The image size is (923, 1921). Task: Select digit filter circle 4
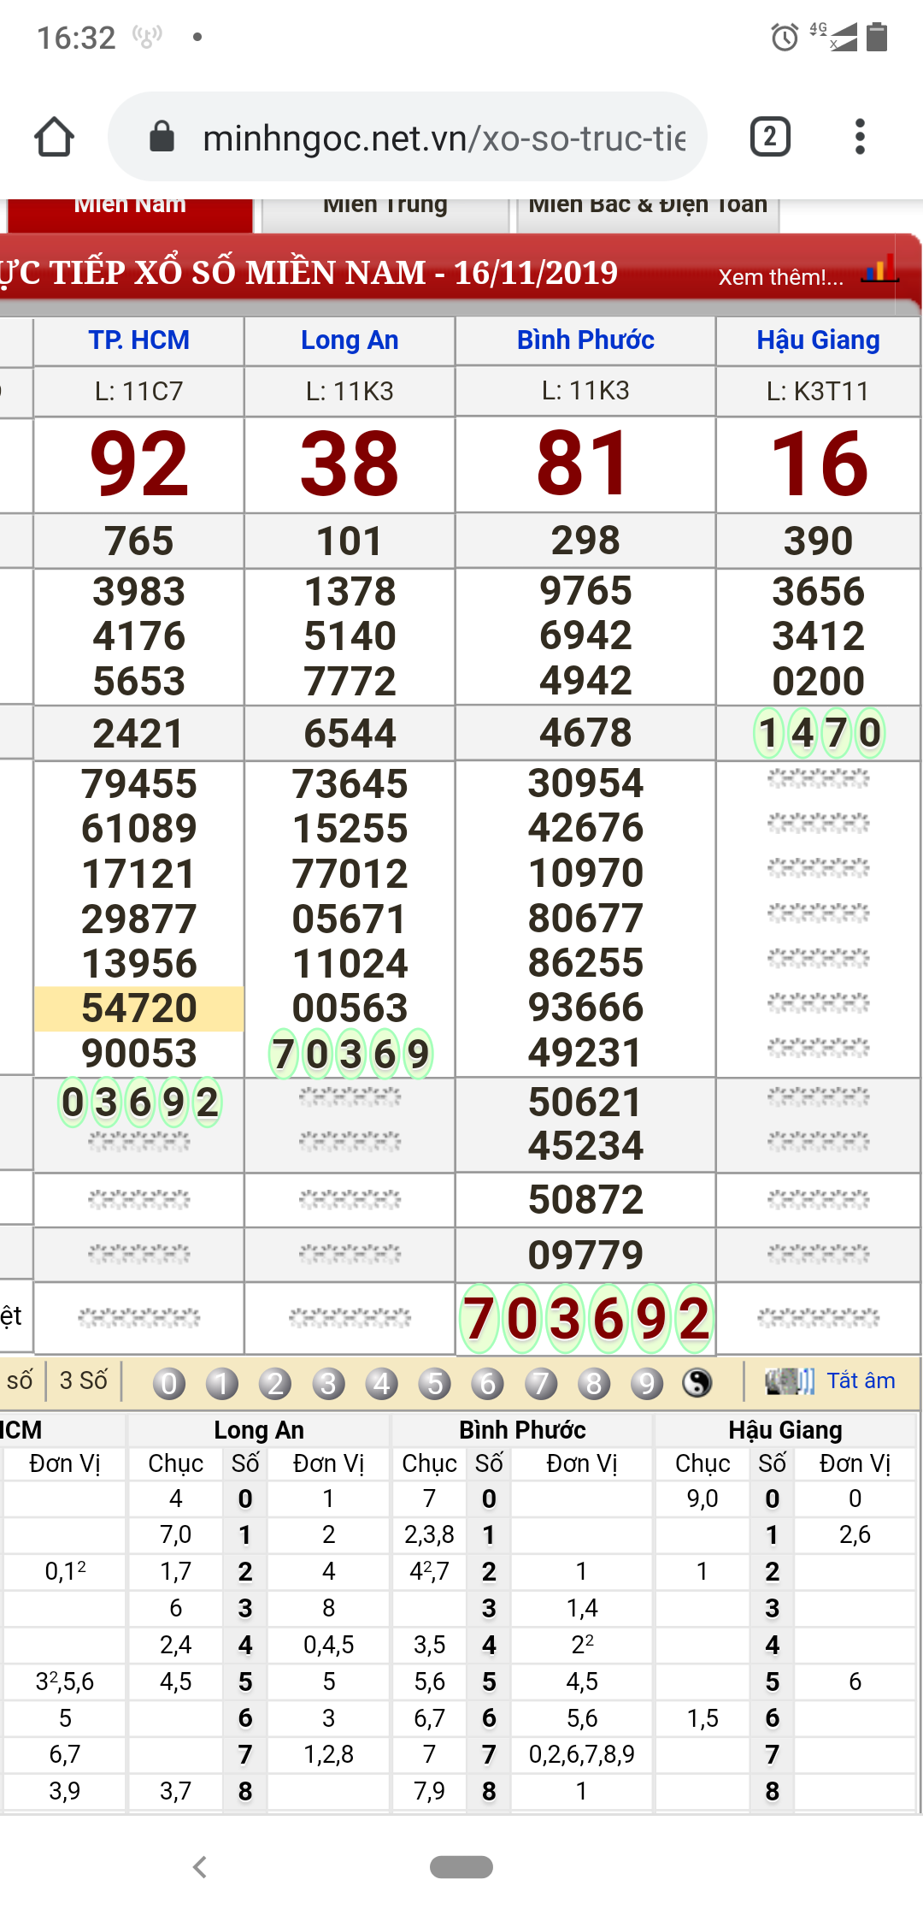pyautogui.click(x=381, y=1383)
